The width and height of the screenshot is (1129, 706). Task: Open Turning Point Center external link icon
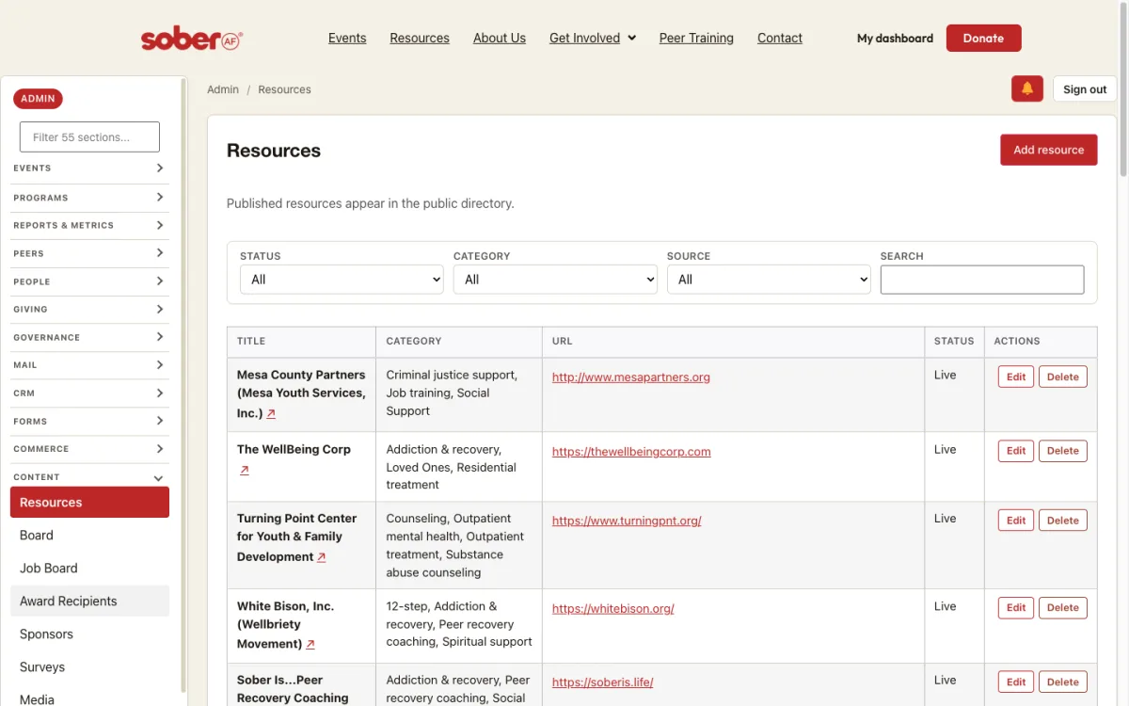(322, 557)
